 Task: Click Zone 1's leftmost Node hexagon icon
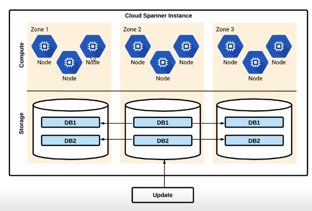click(x=44, y=46)
